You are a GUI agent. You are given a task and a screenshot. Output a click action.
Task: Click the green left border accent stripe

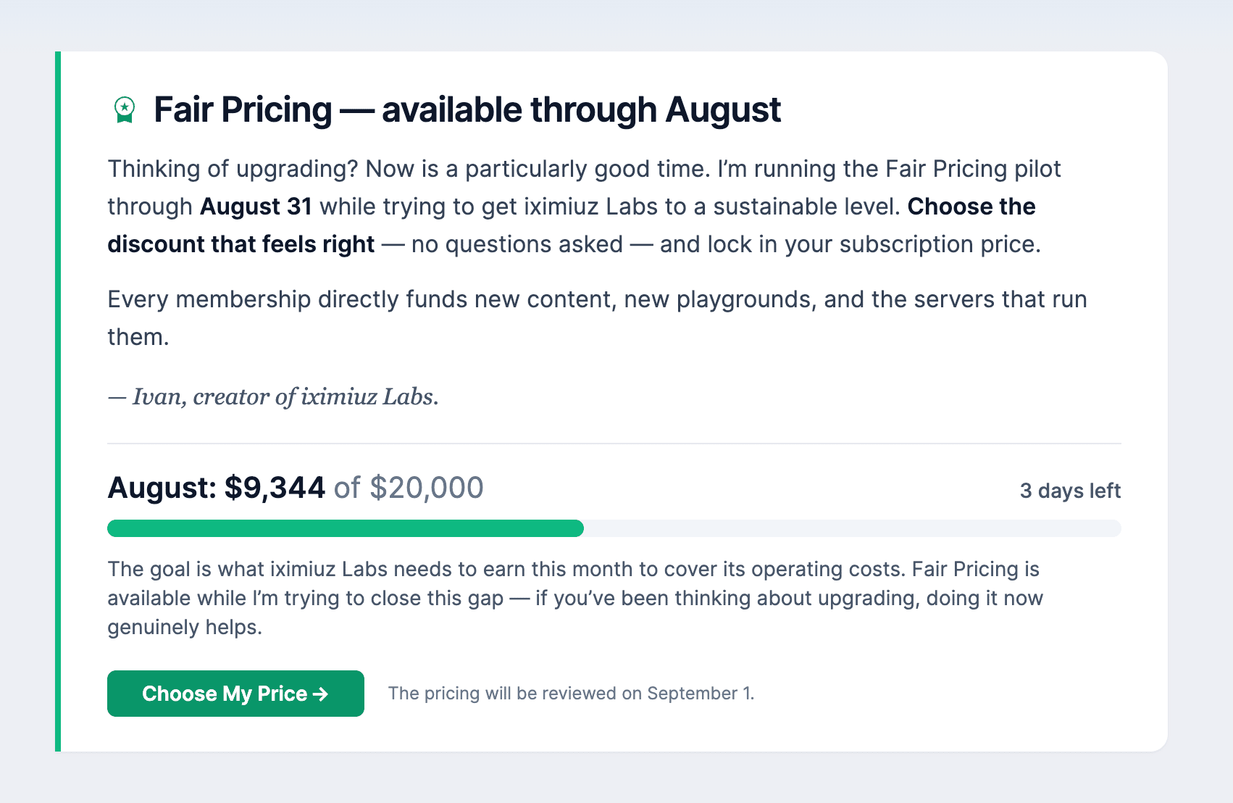coord(58,401)
